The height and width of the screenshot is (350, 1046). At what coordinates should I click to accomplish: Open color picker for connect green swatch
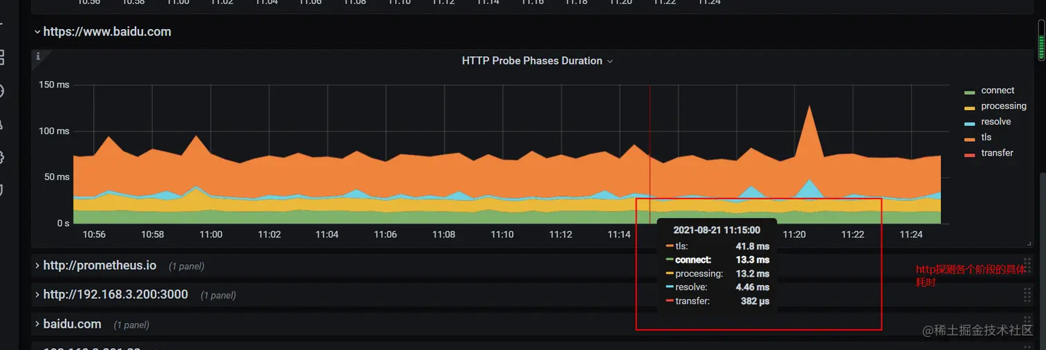pyautogui.click(x=969, y=92)
